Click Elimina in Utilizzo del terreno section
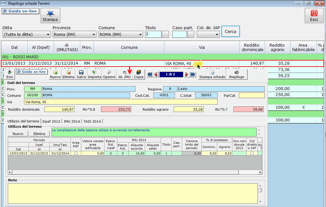Screen dimensions: 326x207 coord(39,134)
